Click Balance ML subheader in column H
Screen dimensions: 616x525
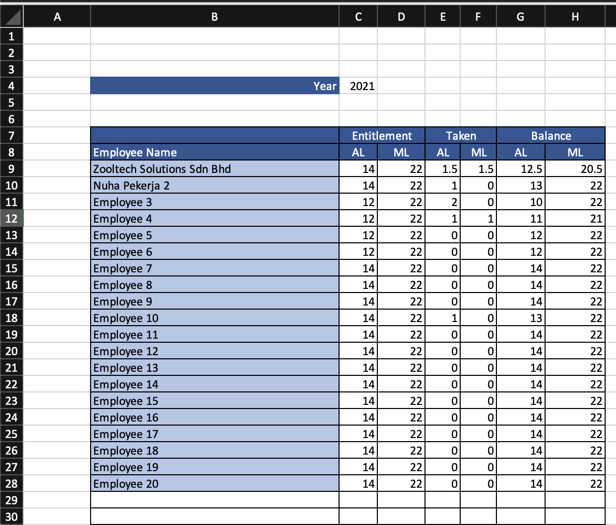coord(575,152)
